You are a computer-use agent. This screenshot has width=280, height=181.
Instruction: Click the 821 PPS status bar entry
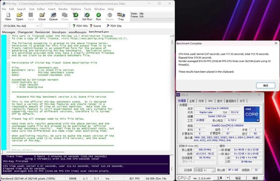[134, 178]
